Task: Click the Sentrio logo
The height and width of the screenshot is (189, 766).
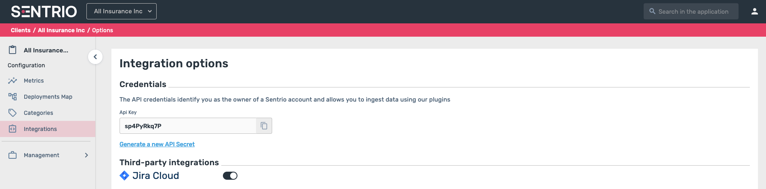Action: pos(44,12)
